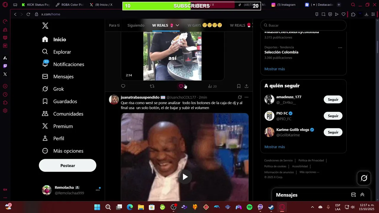Focus the Buscar search field
The image size is (379, 213).
(x=303, y=25)
